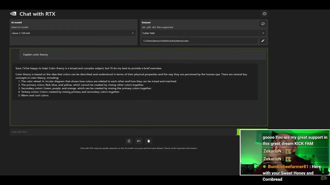Click the C:/Users/temoc/OneDrive/Escritorio/color path field

(200, 41)
